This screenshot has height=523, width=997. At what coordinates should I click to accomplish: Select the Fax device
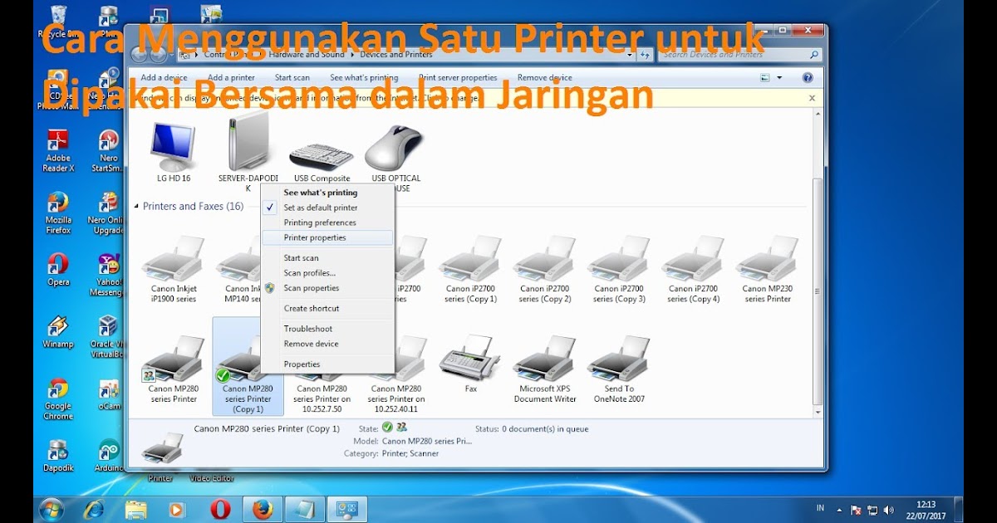pos(470,365)
